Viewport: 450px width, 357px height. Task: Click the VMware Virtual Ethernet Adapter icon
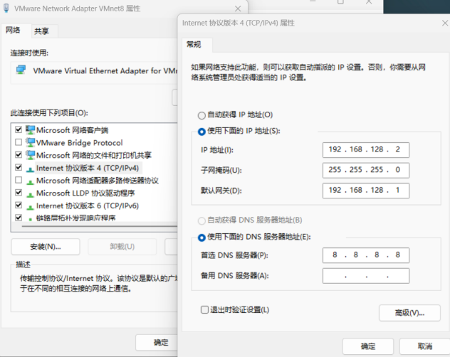point(21,70)
